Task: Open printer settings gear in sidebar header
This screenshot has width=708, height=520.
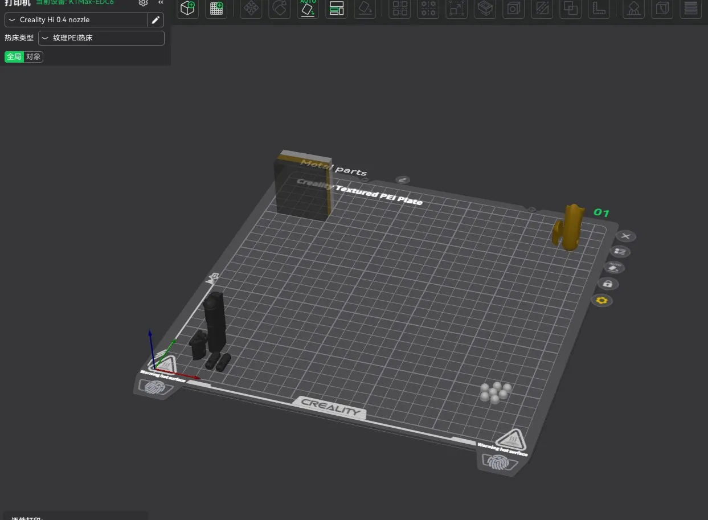Action: tap(144, 3)
